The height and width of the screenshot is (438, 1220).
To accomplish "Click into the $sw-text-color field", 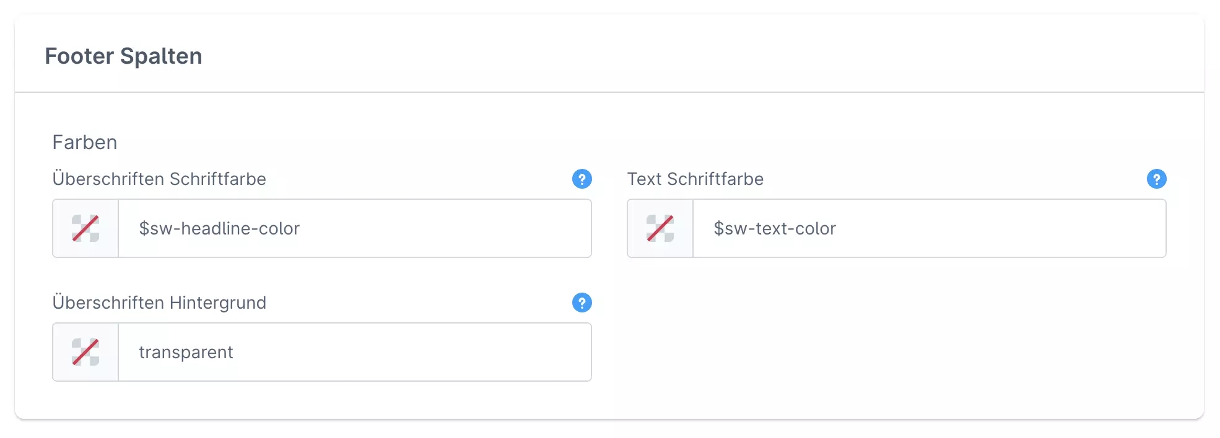I will click(x=928, y=228).
